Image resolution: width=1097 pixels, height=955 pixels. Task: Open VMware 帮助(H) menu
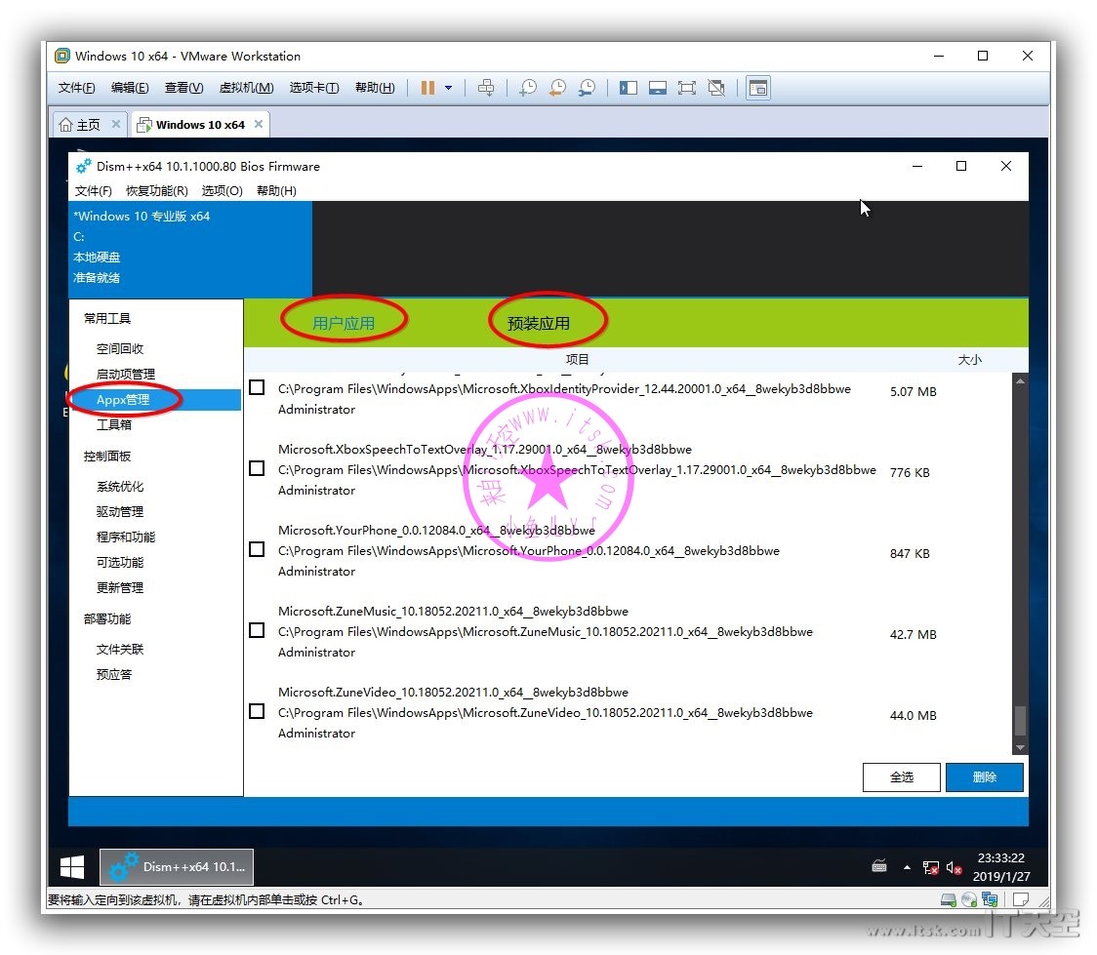375,88
